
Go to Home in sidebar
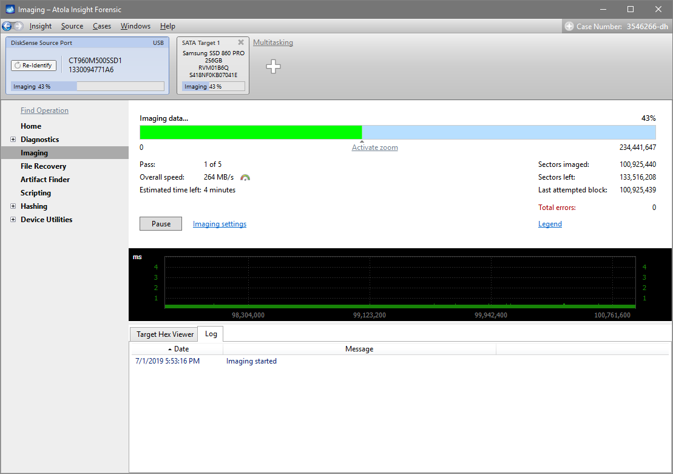click(x=31, y=126)
